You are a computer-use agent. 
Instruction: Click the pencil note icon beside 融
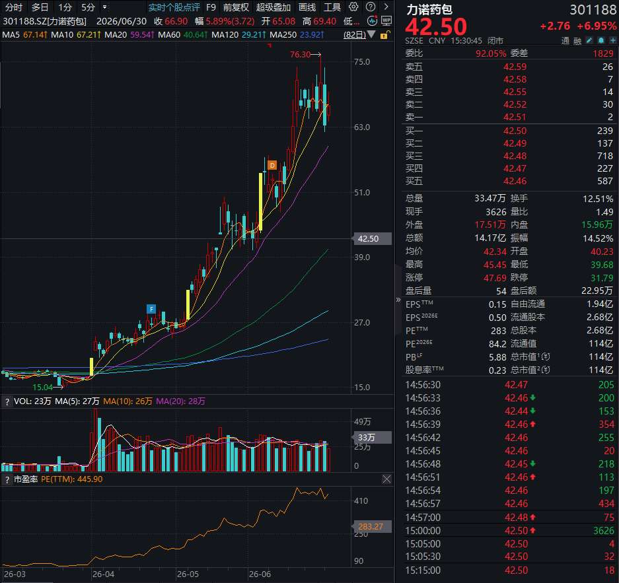click(x=589, y=40)
